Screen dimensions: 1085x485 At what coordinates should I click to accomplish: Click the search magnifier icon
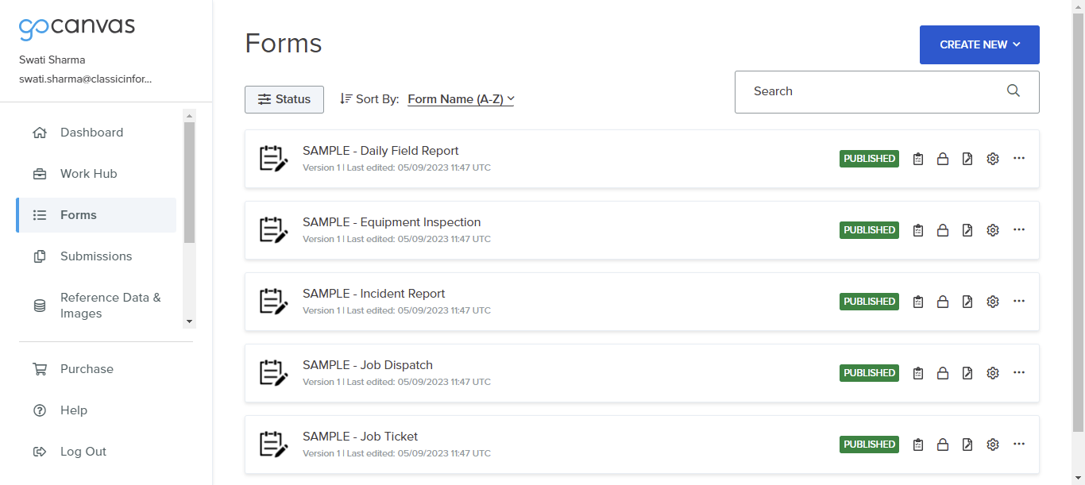1013,90
